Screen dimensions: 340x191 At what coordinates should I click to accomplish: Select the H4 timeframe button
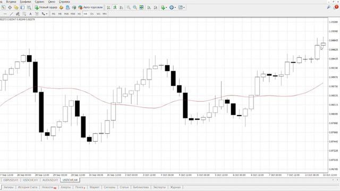(86, 14)
